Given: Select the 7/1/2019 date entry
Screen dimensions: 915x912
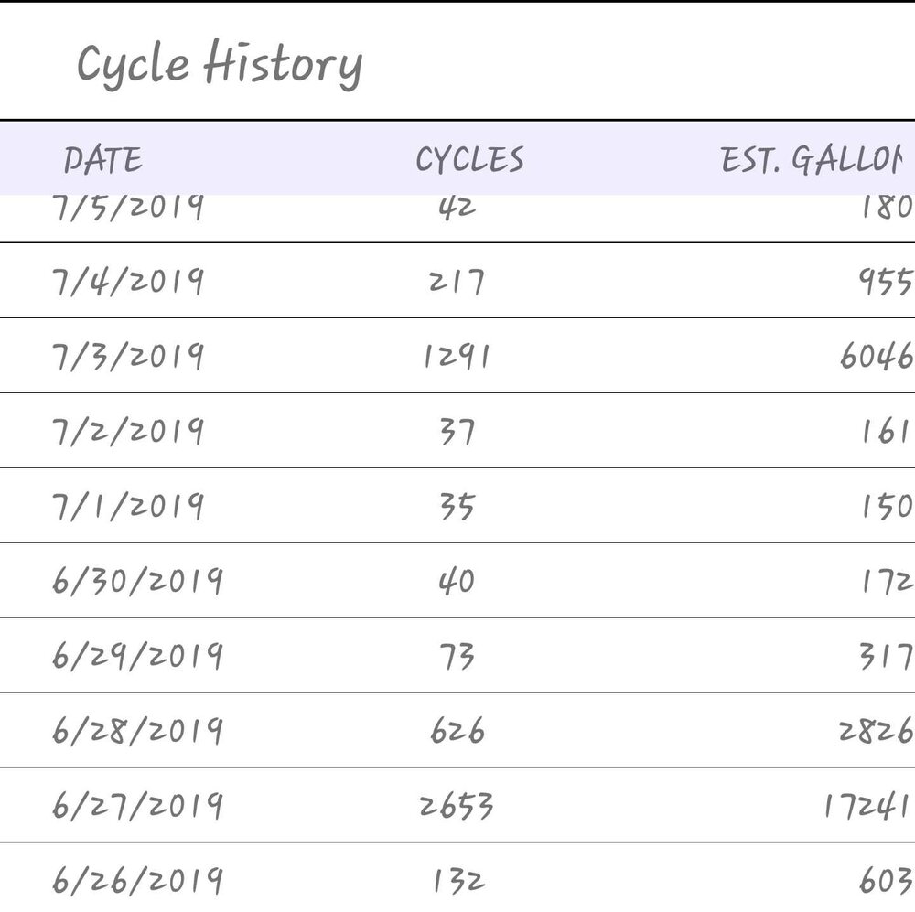Looking at the screenshot, I should coord(128,505).
